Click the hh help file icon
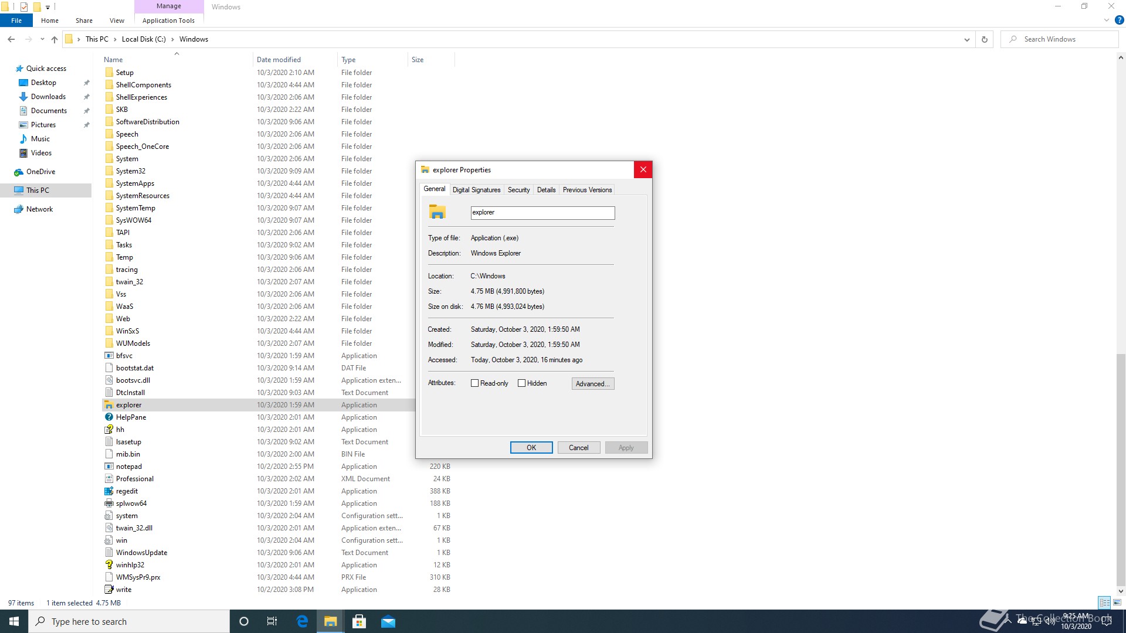The width and height of the screenshot is (1126, 633). tap(108, 430)
